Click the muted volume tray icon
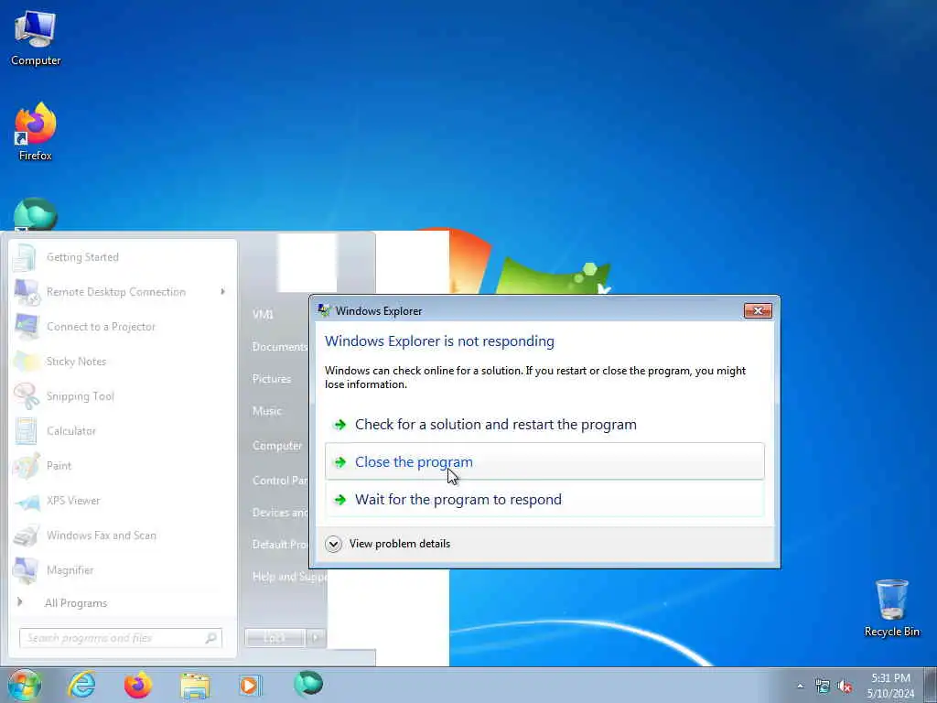Image resolution: width=937 pixels, height=703 pixels. [845, 687]
